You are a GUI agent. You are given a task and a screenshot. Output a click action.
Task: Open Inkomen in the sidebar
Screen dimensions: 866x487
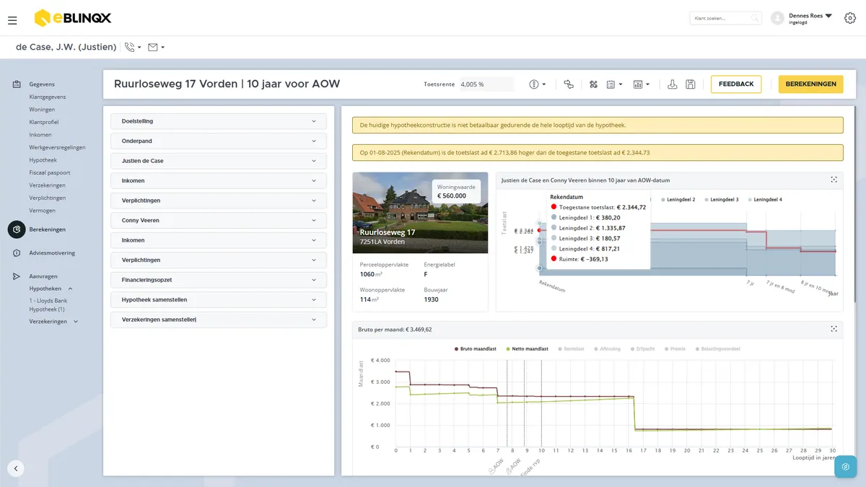[40, 135]
